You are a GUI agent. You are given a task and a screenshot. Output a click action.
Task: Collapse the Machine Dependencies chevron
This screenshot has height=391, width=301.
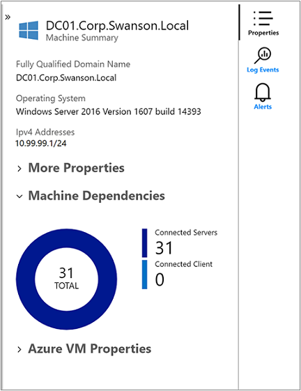point(20,197)
